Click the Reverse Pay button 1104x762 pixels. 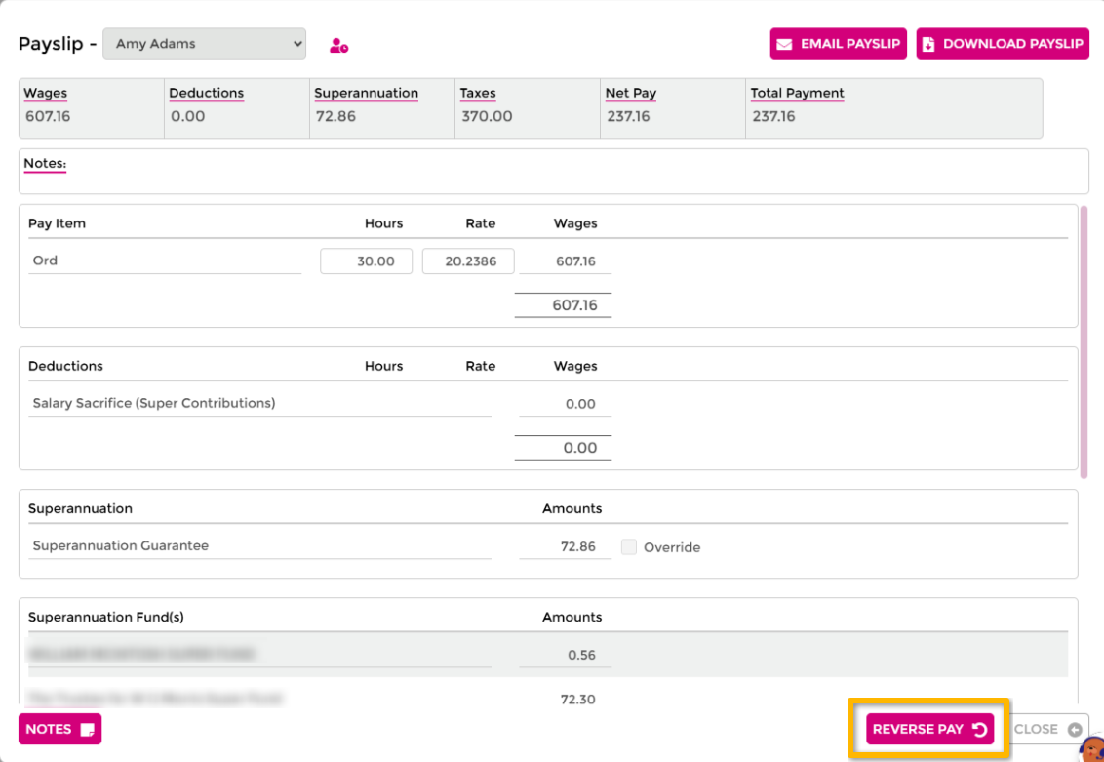(929, 729)
